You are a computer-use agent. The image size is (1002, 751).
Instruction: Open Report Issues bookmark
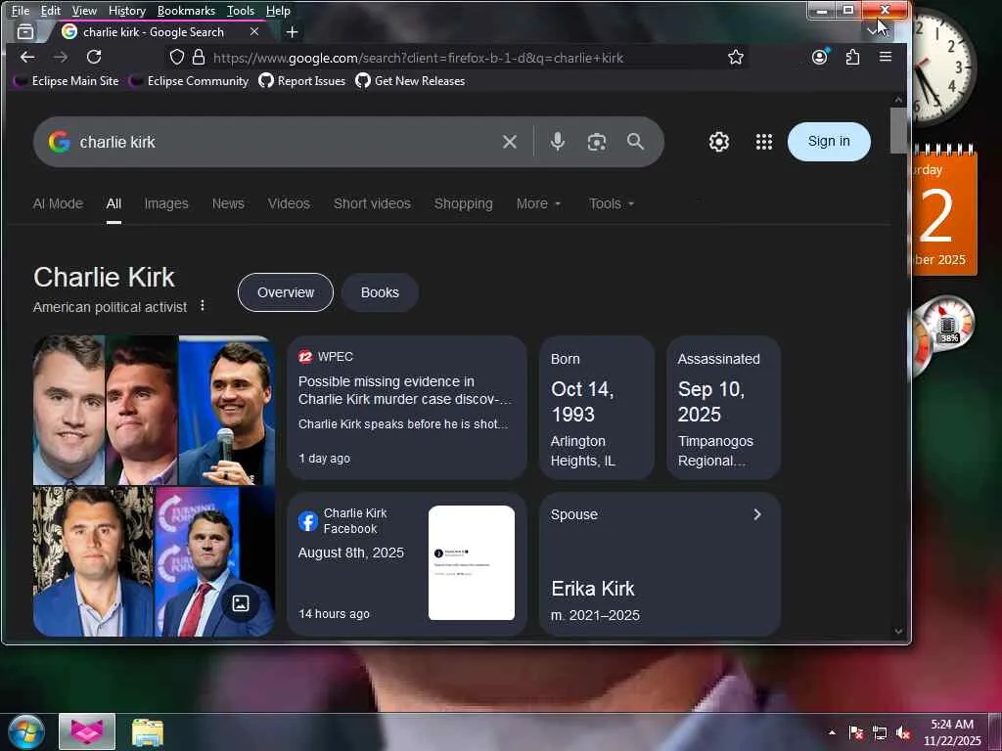[x=302, y=81]
